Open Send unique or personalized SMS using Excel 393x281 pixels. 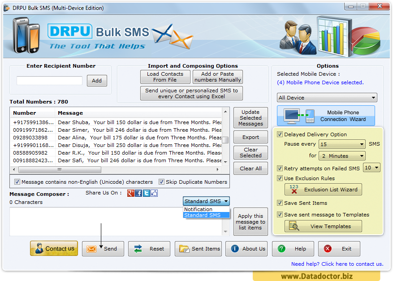point(191,93)
